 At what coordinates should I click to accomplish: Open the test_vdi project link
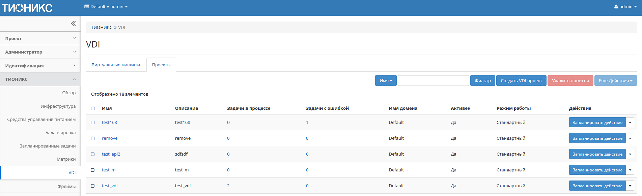(x=110, y=186)
